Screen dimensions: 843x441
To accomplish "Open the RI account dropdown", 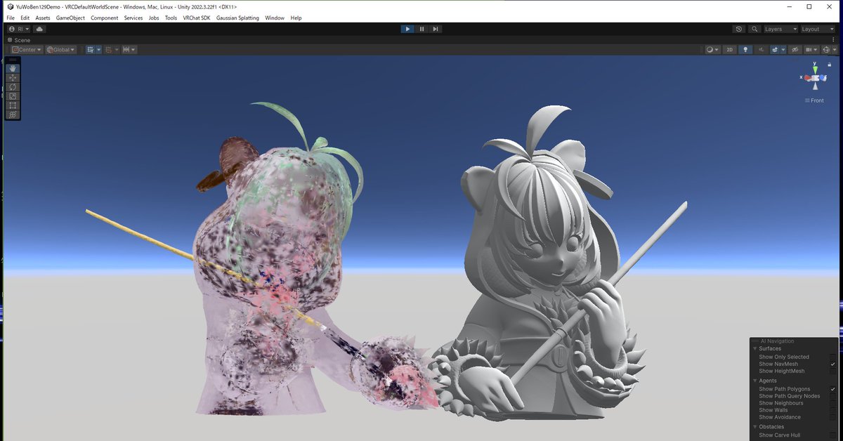I will coord(19,29).
